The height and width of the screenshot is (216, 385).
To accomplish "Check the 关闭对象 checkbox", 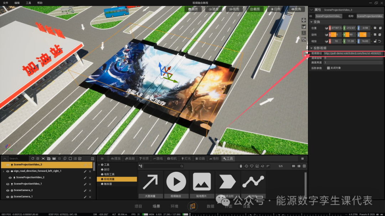I will point(328,68).
